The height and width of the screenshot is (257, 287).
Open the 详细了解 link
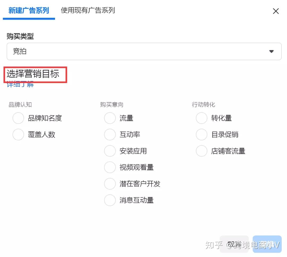(20, 85)
